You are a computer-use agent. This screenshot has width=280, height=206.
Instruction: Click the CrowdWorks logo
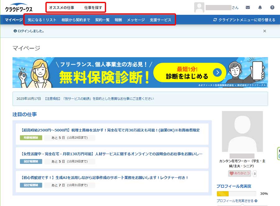click(x=19, y=8)
